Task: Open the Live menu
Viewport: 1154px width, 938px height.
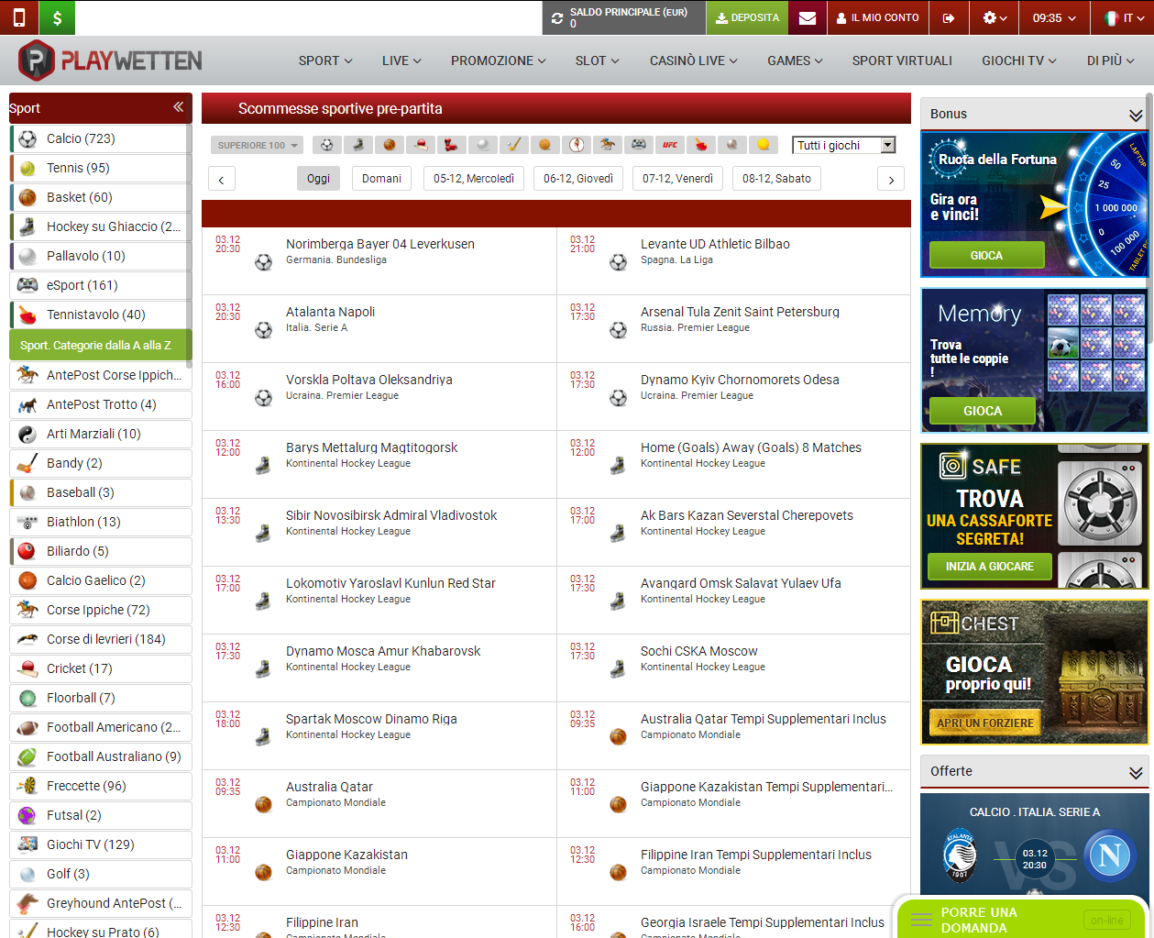Action: [x=401, y=61]
